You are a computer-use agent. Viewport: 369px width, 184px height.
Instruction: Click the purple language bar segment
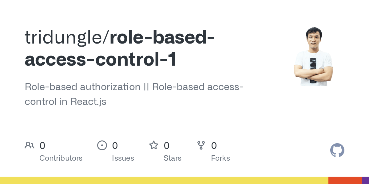(366, 180)
